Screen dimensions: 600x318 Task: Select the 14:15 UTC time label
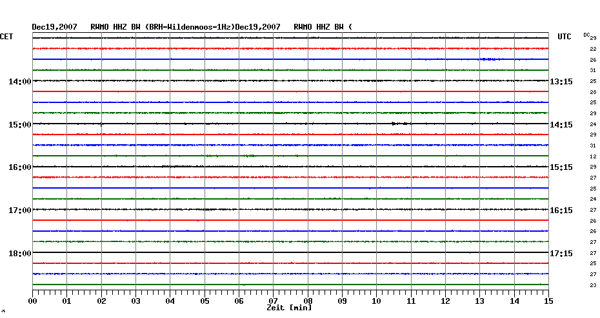pos(561,125)
